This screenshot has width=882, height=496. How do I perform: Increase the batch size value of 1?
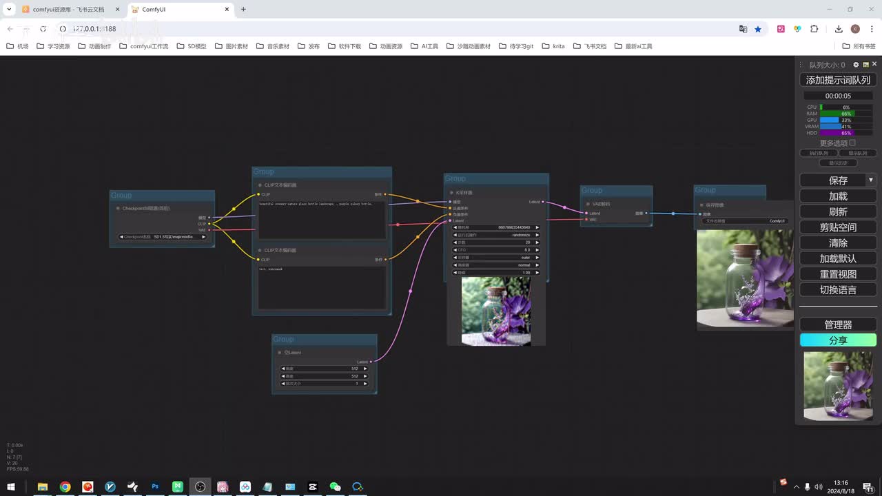point(365,384)
